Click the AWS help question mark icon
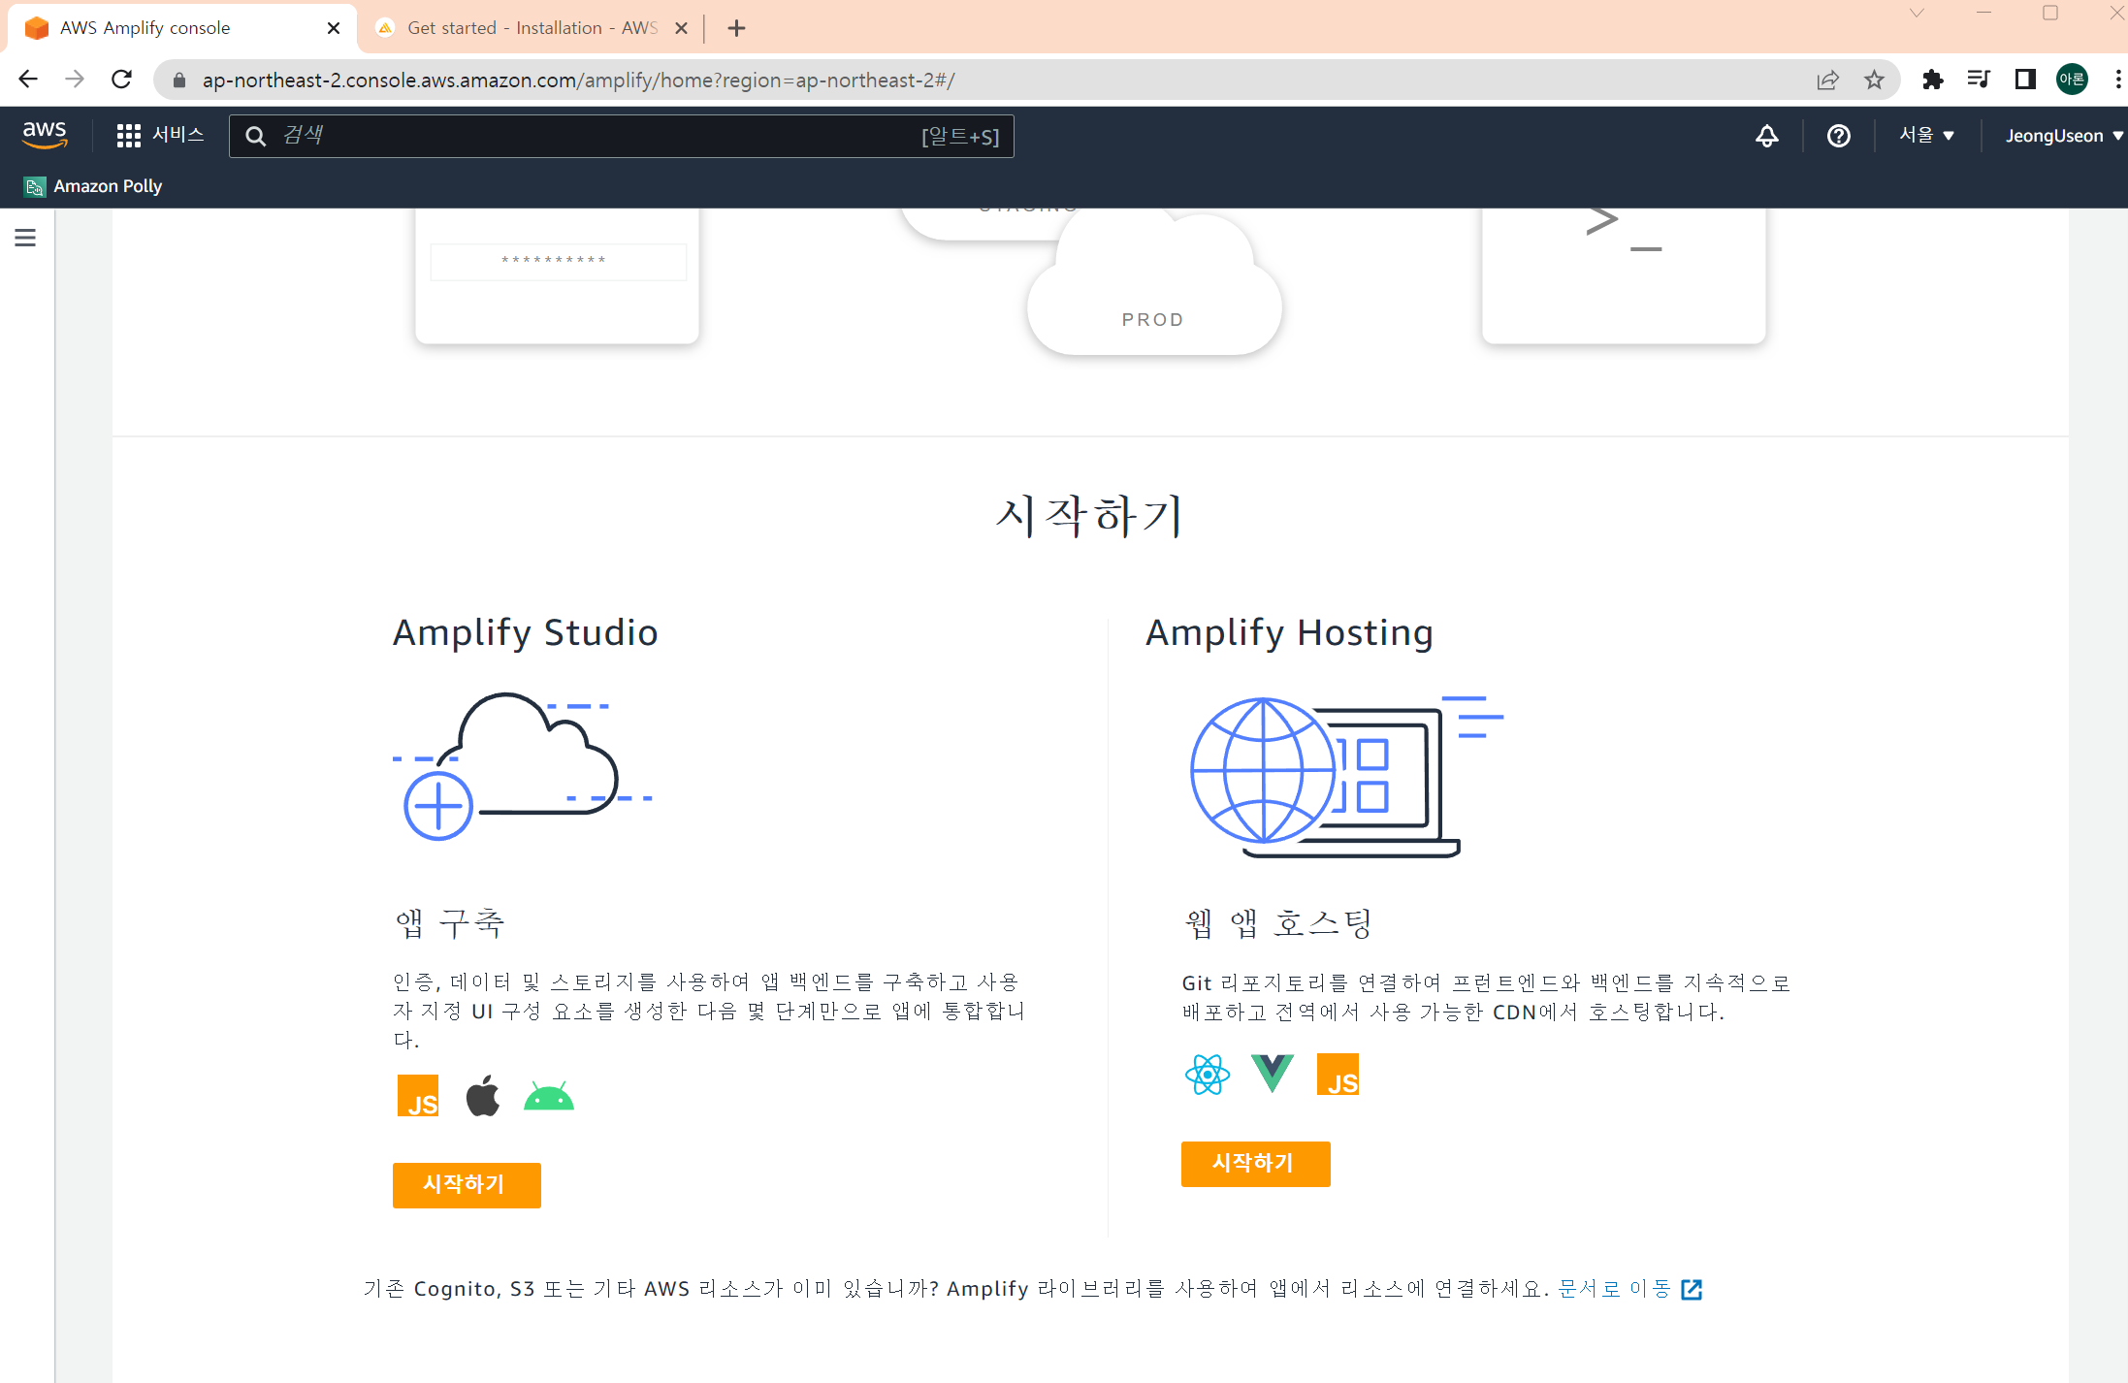This screenshot has height=1383, width=2128. [1838, 136]
